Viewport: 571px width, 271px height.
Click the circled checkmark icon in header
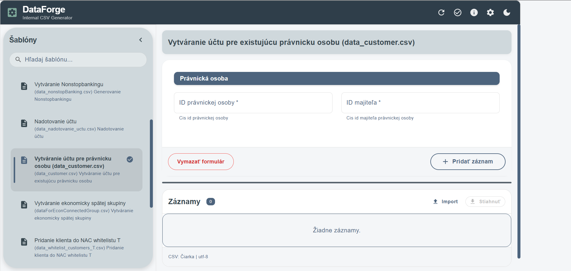tap(458, 12)
